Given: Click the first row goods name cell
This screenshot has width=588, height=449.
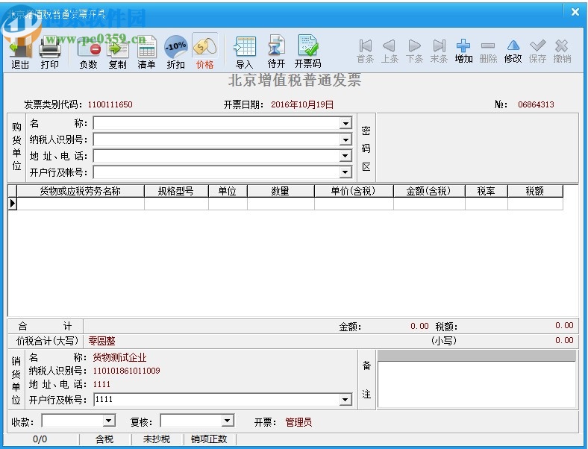Looking at the screenshot, I should 81,204.
